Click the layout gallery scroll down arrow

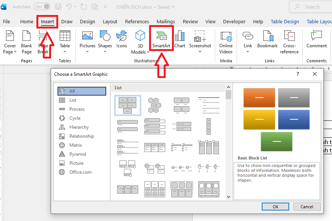coord(228,197)
